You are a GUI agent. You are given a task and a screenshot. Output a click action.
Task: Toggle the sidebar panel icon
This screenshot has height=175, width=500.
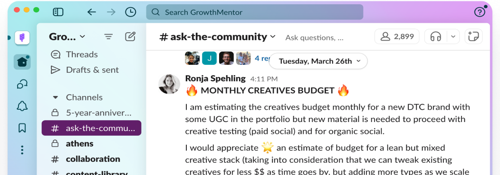58,12
